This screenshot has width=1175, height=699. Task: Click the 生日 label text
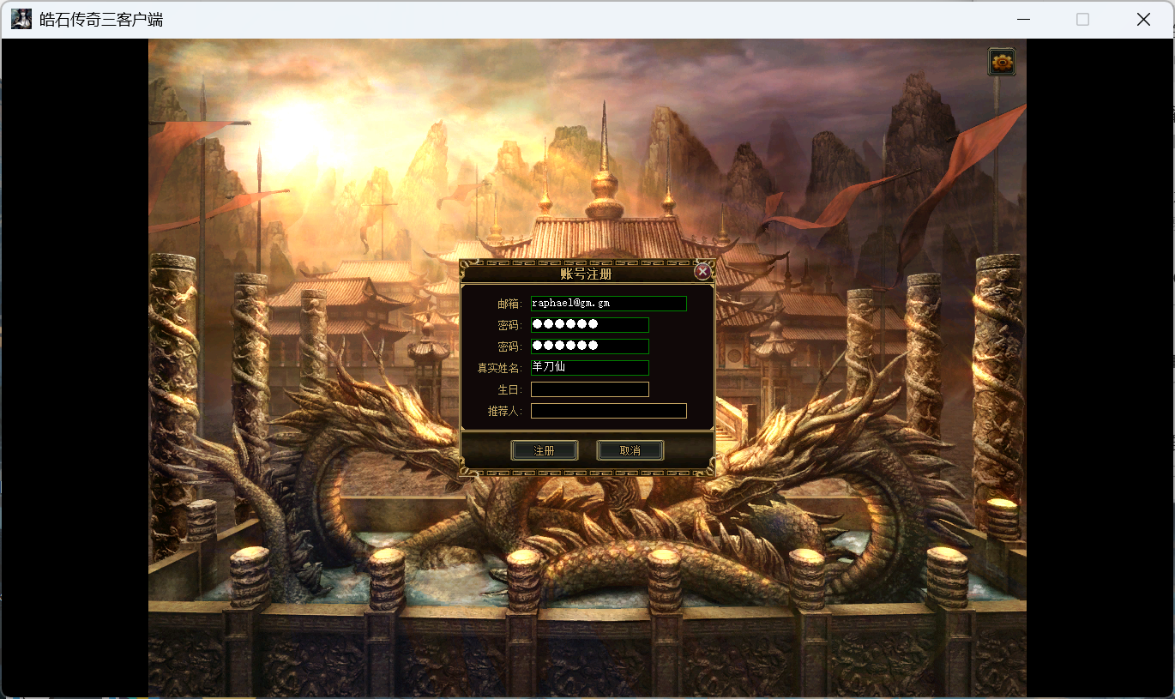pyautogui.click(x=509, y=389)
